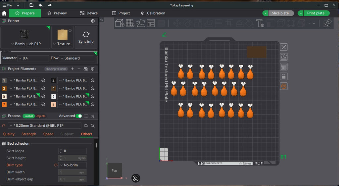This screenshot has height=186, width=339.
Task: Expand the 0.20mm Standard process preset dropdown
Action: point(45,125)
